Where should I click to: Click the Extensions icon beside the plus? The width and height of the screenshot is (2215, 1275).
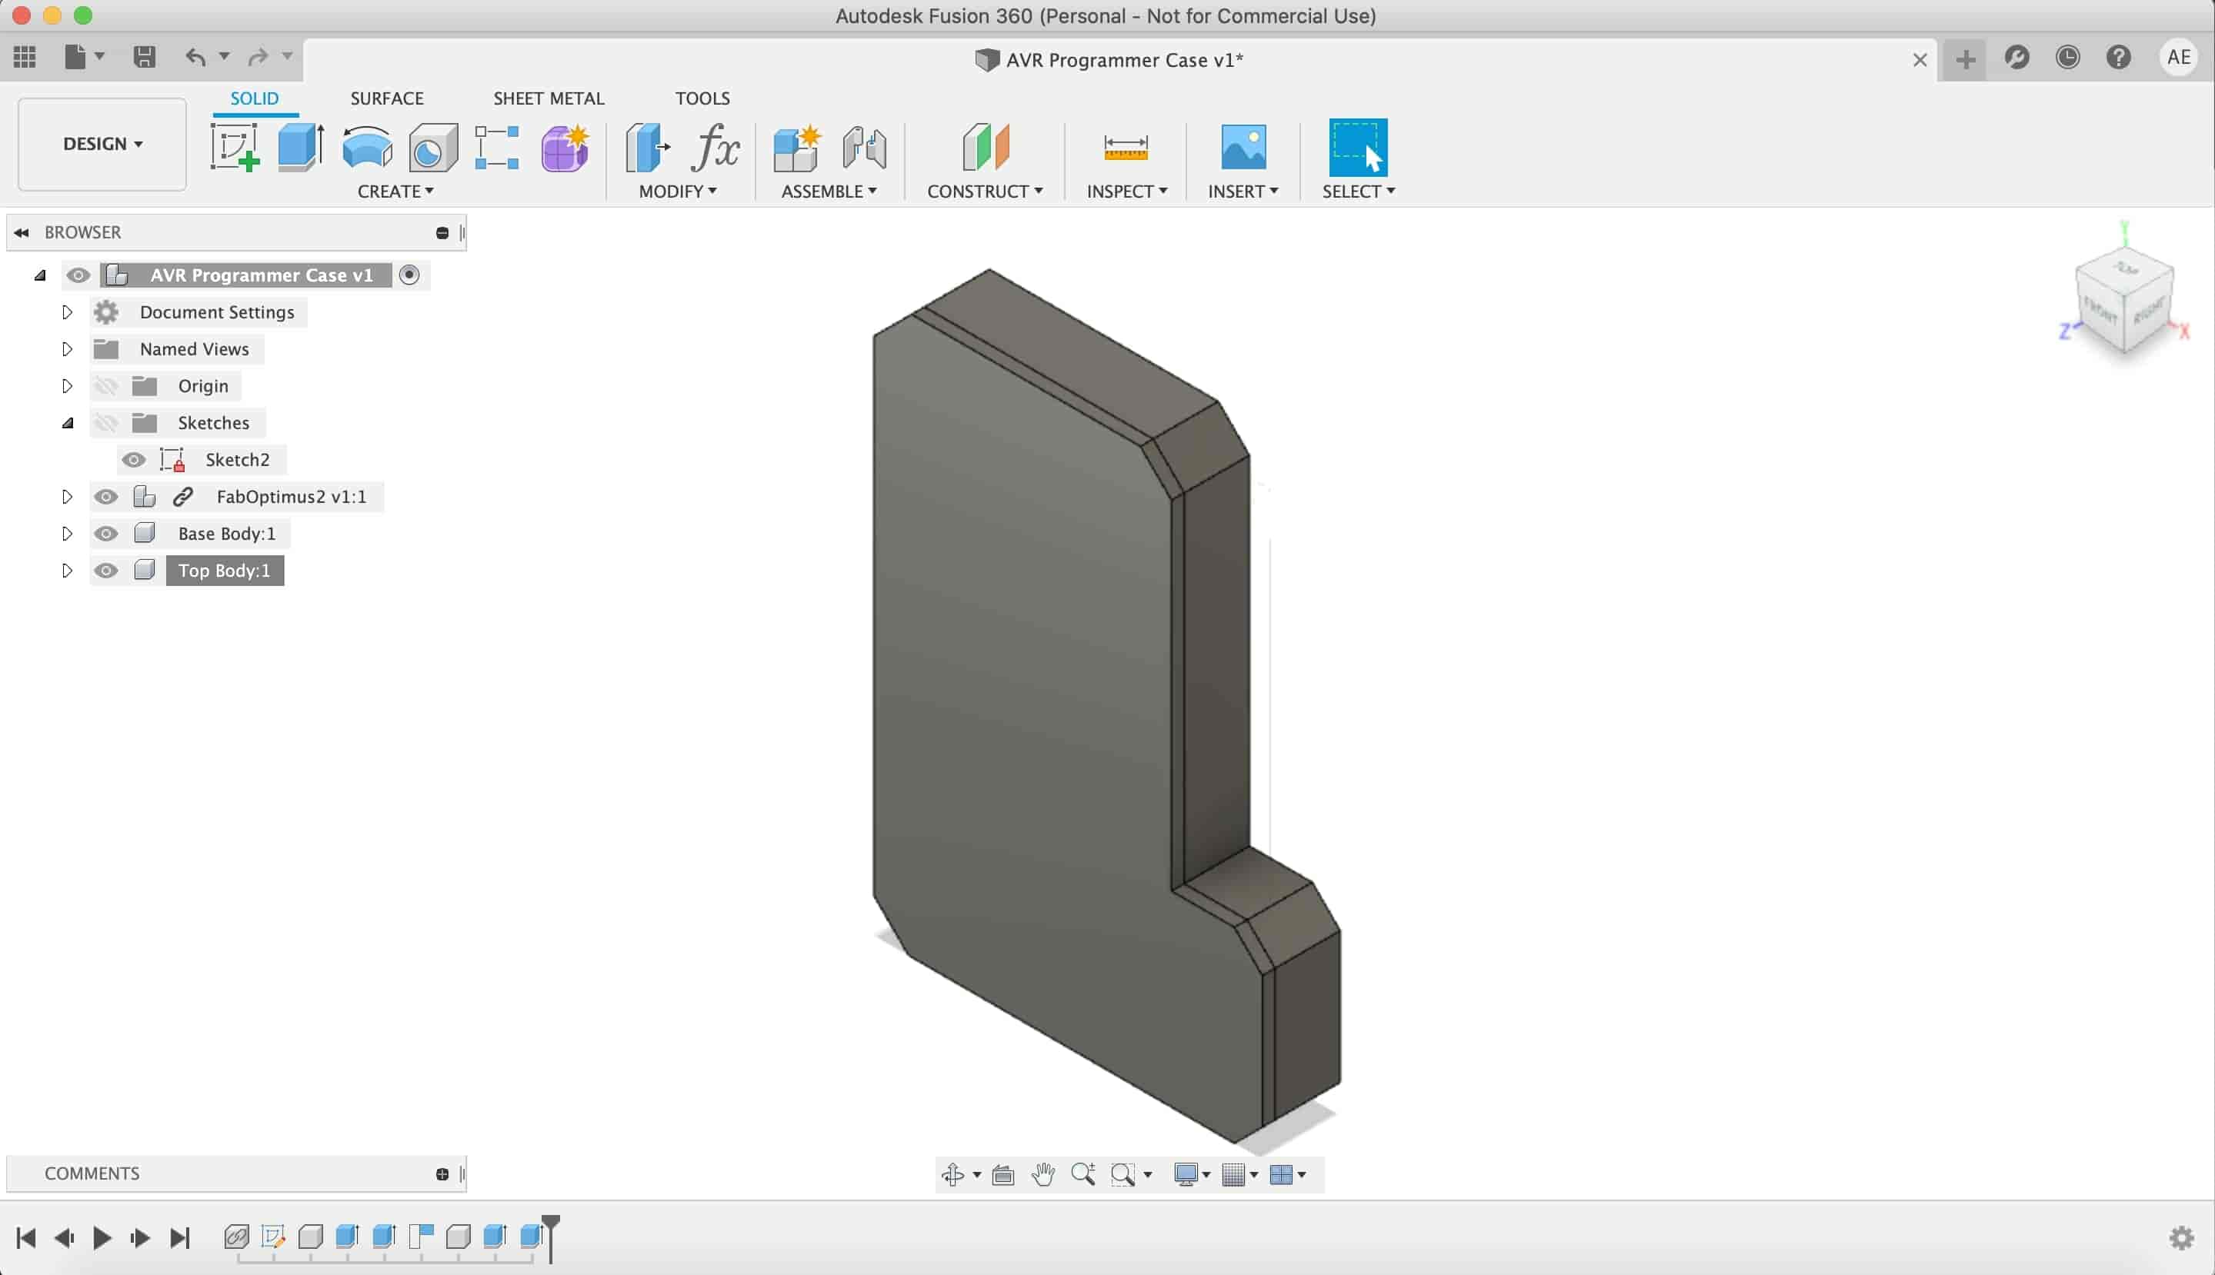coord(2017,58)
